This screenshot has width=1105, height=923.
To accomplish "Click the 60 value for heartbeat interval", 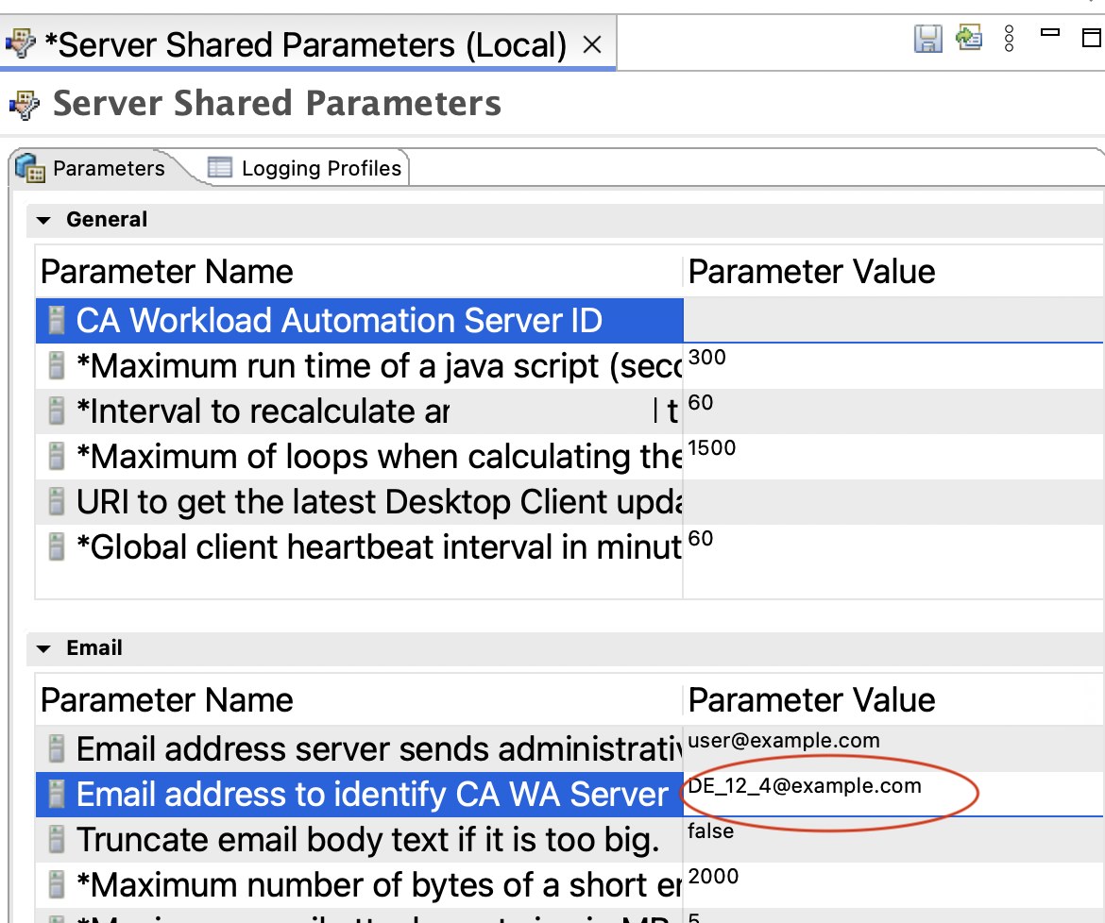I will 701,539.
